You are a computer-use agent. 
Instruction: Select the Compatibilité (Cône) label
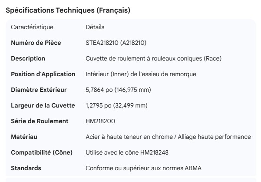41,152
